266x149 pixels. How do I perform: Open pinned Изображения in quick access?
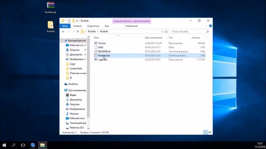point(76,59)
